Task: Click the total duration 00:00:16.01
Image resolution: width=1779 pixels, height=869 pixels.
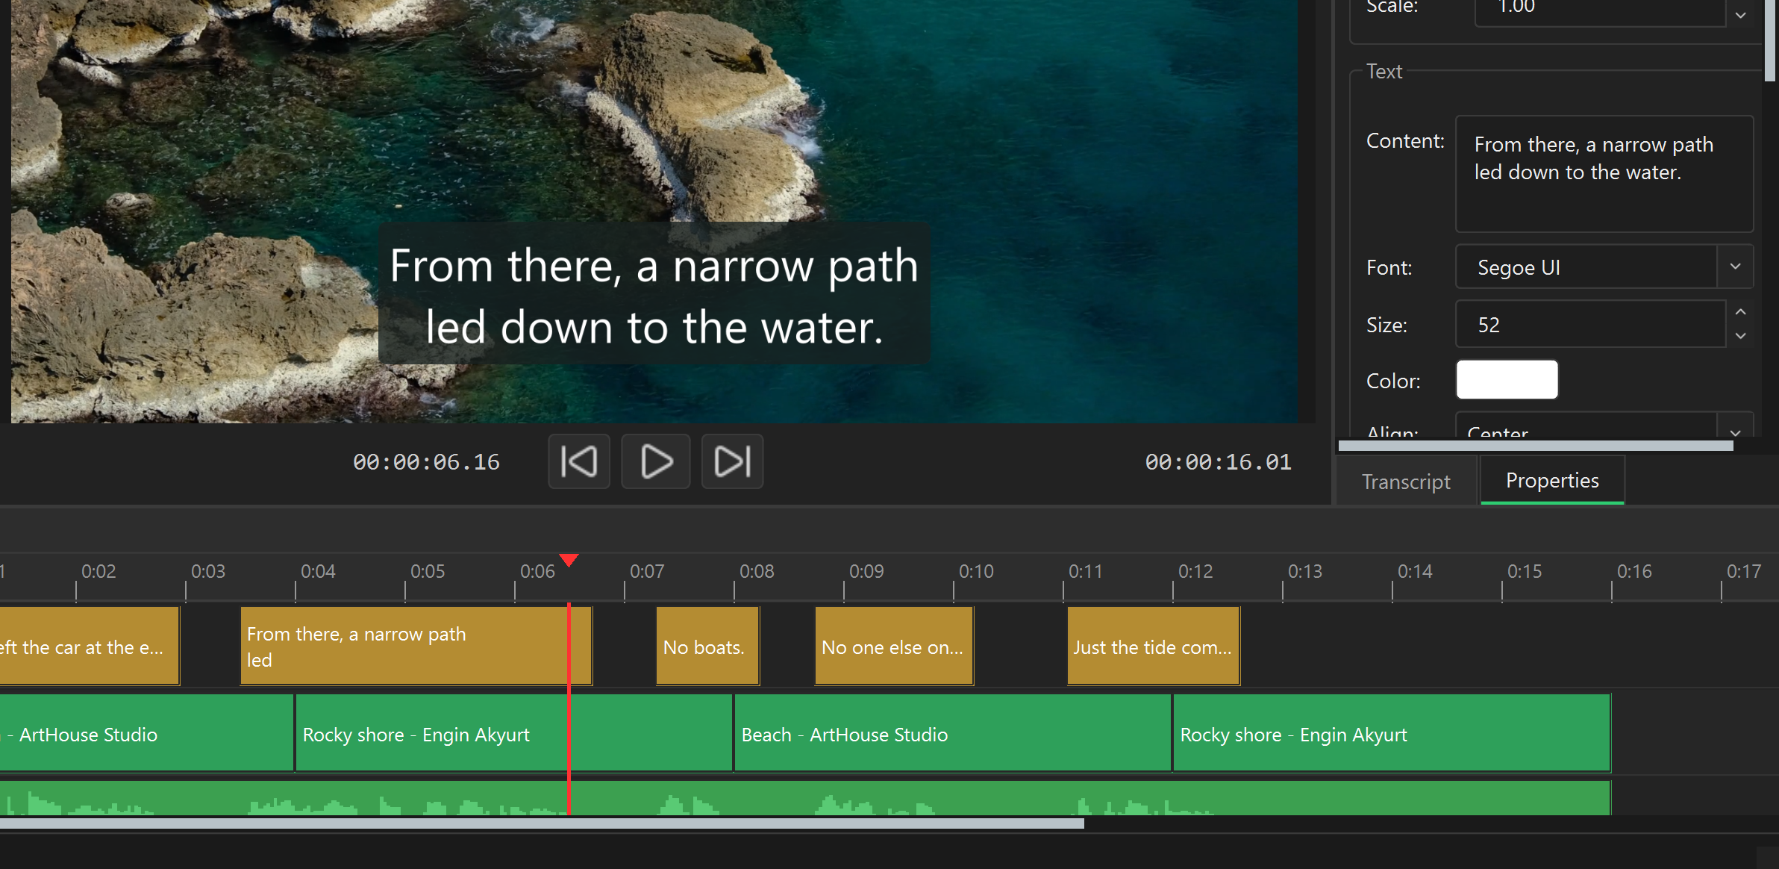Action: tap(1219, 462)
